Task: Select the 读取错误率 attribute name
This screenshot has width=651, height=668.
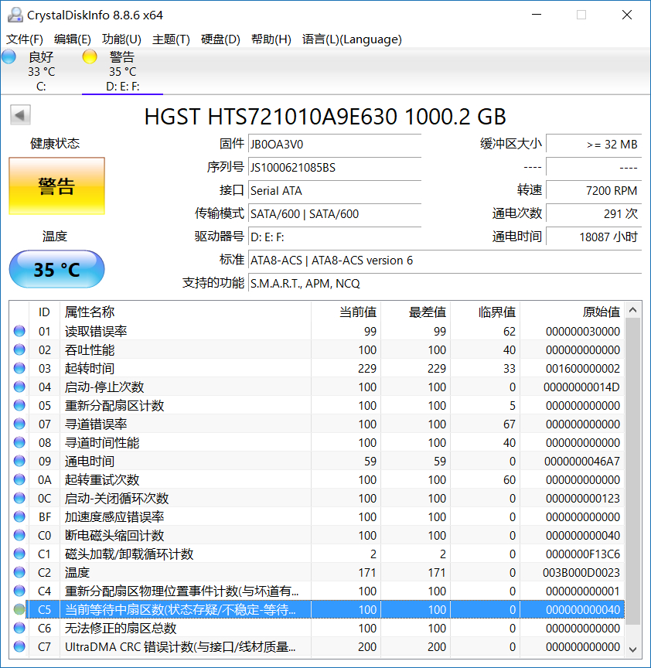Action: click(x=96, y=331)
